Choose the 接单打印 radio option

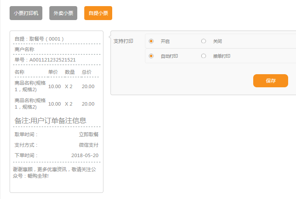point(203,56)
